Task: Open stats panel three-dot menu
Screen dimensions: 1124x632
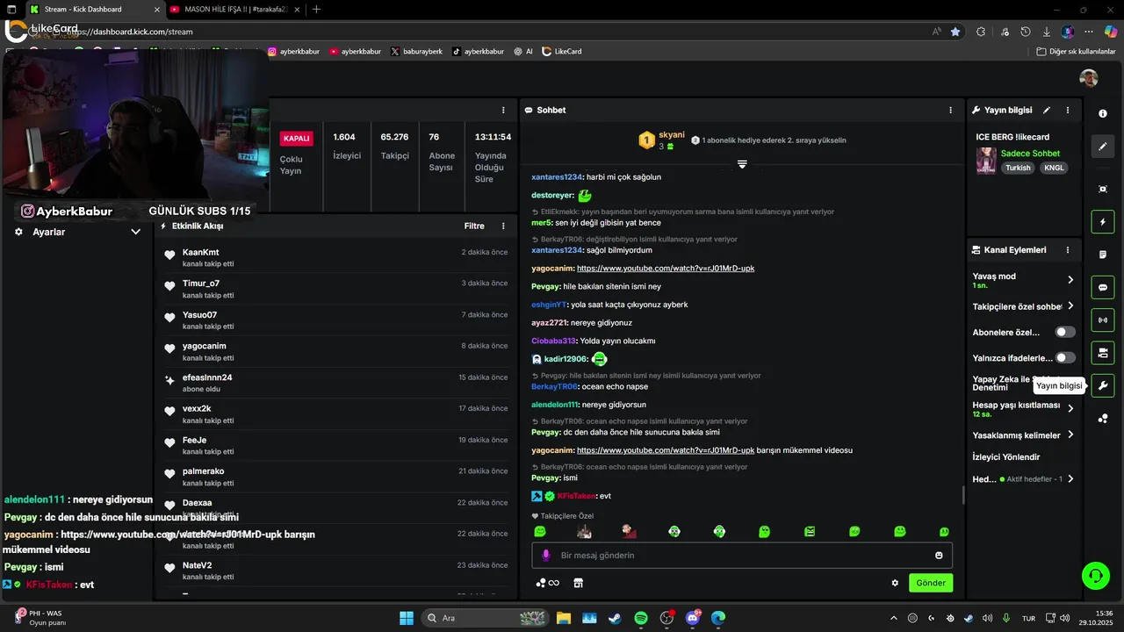Action: [x=503, y=110]
